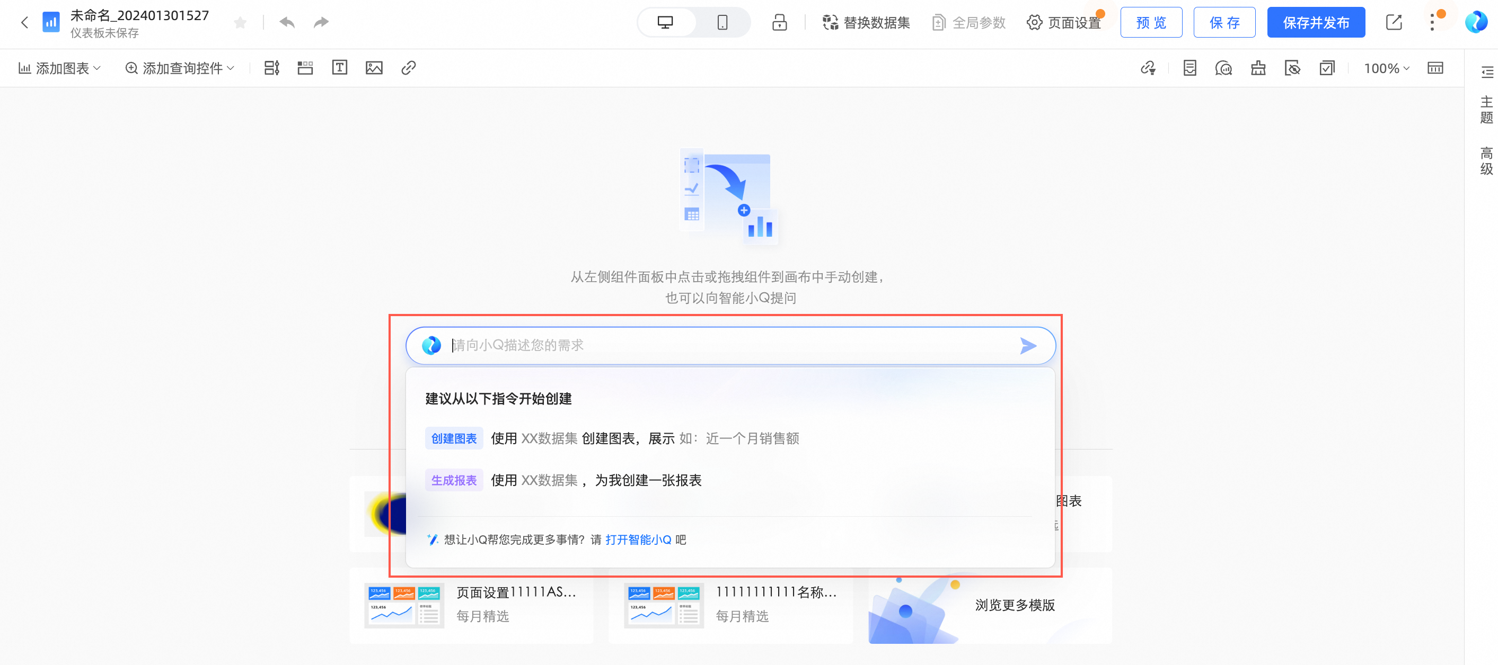Open the 主题 side panel tab
Image resolution: width=1498 pixels, height=665 pixels.
click(x=1486, y=110)
